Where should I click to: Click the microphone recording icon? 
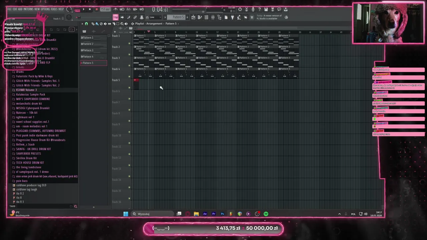point(253,9)
